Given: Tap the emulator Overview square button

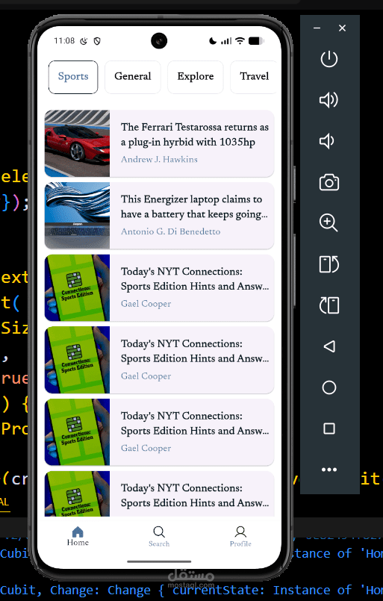Looking at the screenshot, I should click(329, 429).
